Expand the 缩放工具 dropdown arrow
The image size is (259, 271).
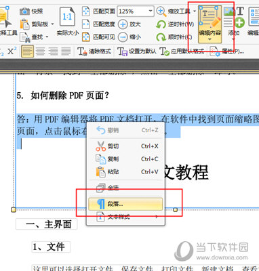point(194,11)
